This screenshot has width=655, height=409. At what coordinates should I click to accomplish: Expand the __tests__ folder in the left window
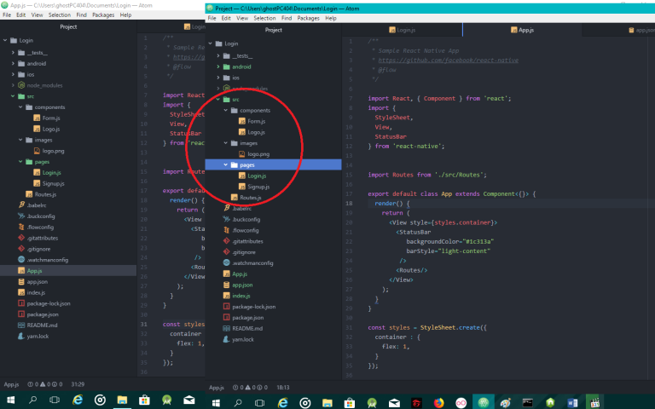[x=14, y=52]
